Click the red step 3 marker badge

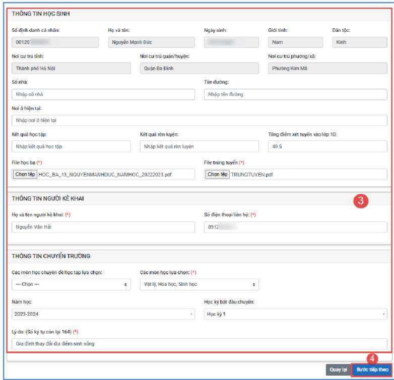coord(359,200)
